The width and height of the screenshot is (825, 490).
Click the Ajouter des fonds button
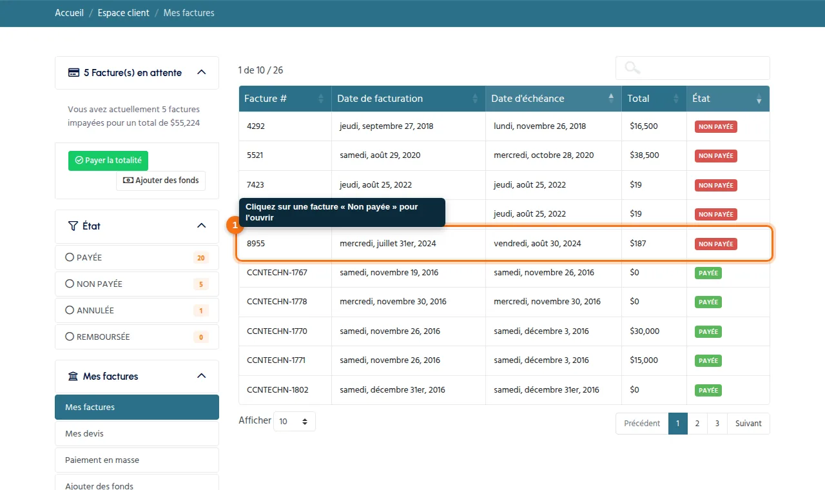160,181
